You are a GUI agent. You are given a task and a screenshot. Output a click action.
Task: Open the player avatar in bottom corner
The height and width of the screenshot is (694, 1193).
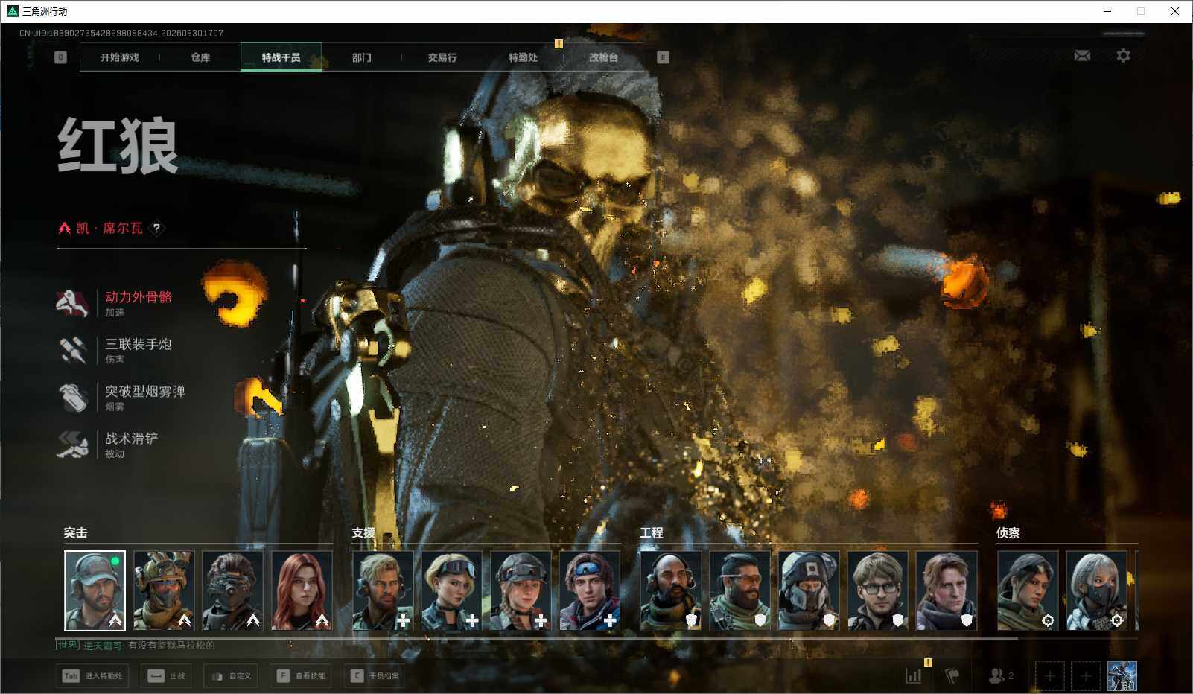[x=1122, y=676]
